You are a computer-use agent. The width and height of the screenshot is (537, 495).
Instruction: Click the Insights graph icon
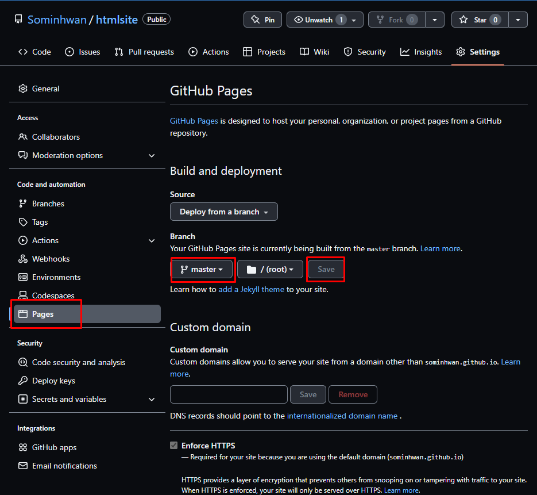(405, 52)
